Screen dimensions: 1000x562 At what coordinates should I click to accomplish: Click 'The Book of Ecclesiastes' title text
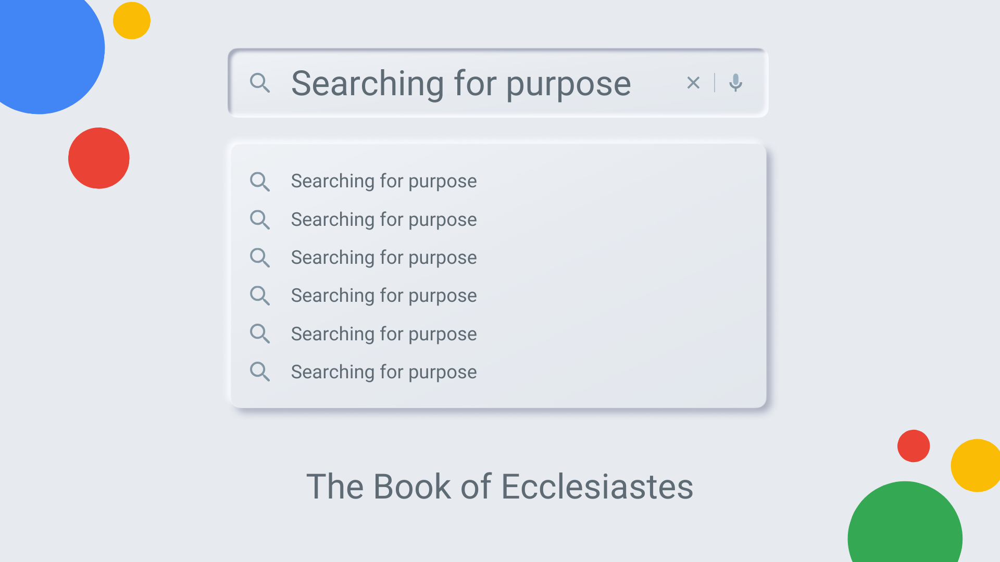pos(500,487)
